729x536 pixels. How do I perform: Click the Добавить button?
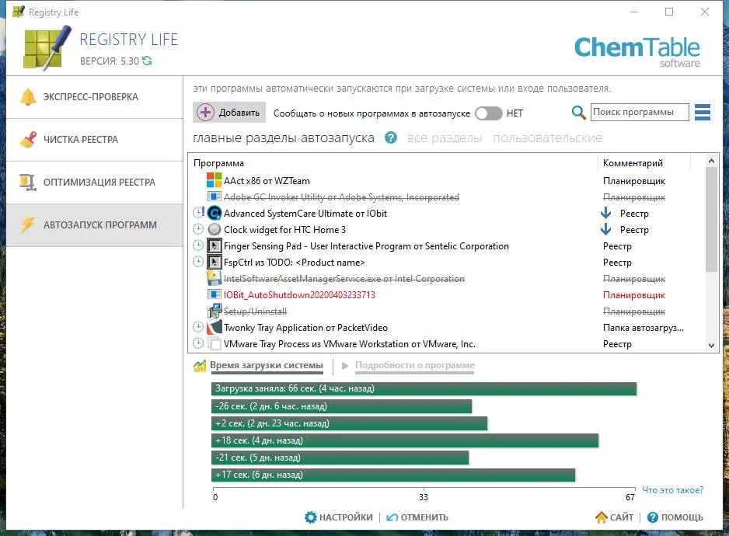click(x=229, y=113)
